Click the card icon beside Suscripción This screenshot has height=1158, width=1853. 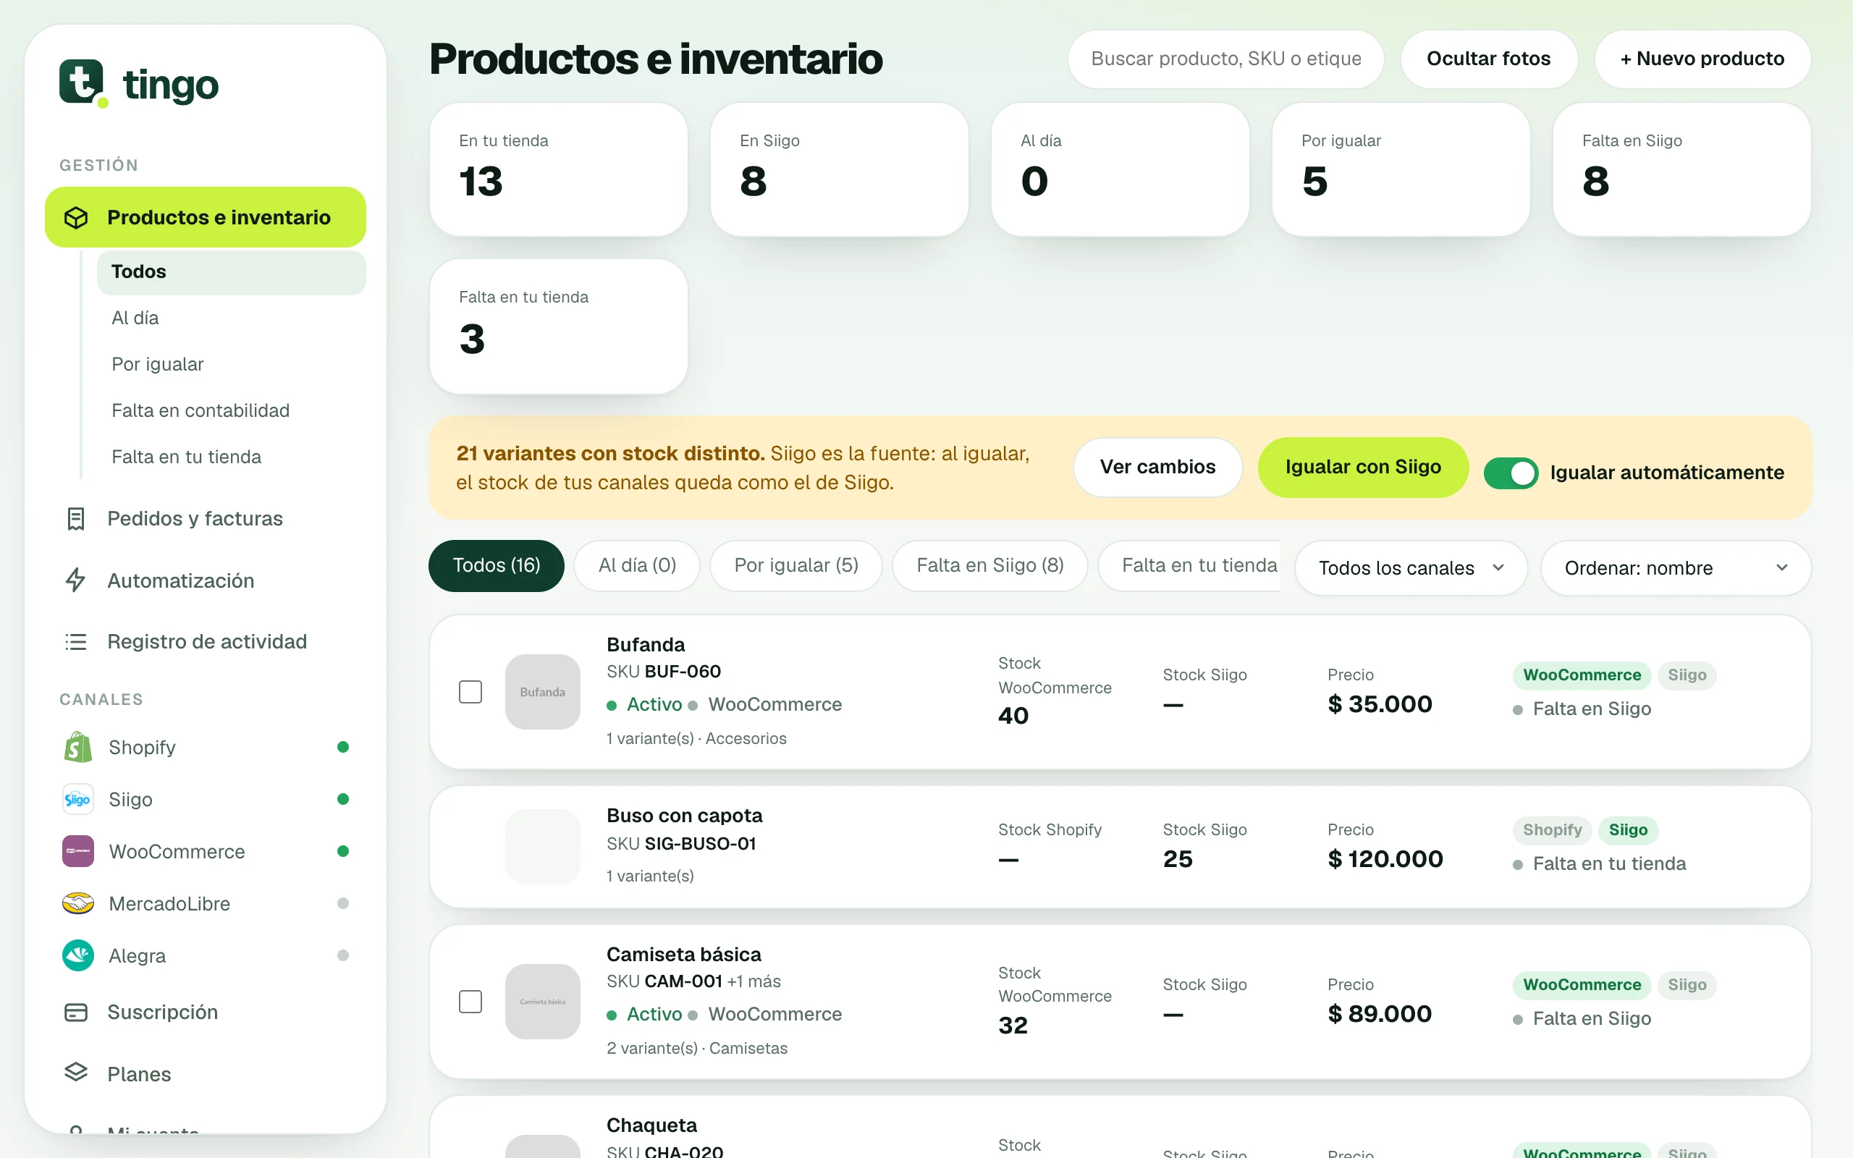(76, 1013)
